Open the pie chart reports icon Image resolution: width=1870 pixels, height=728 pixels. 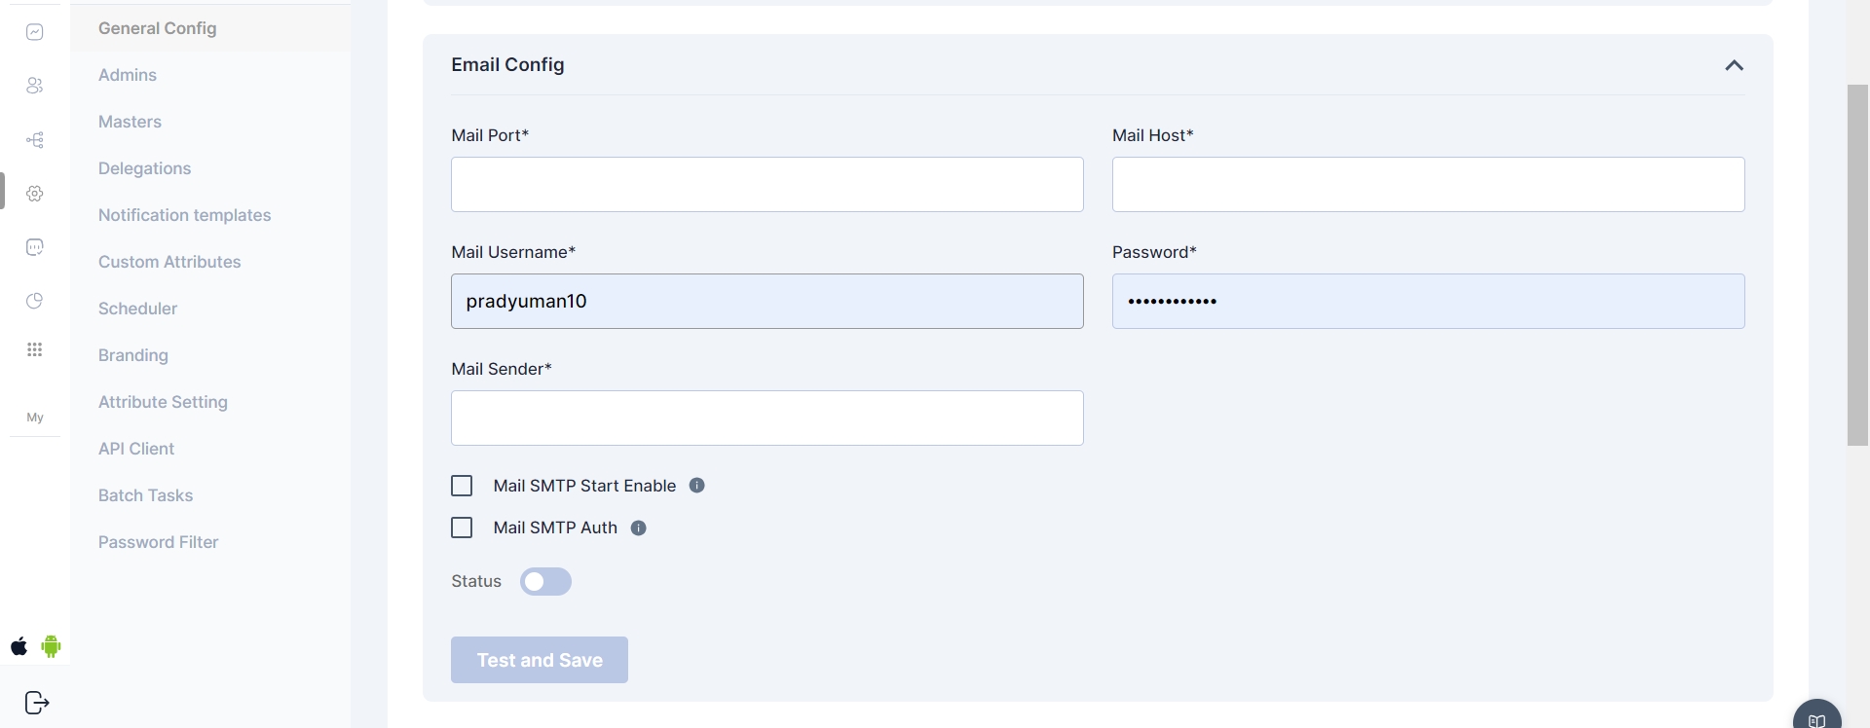point(35,301)
